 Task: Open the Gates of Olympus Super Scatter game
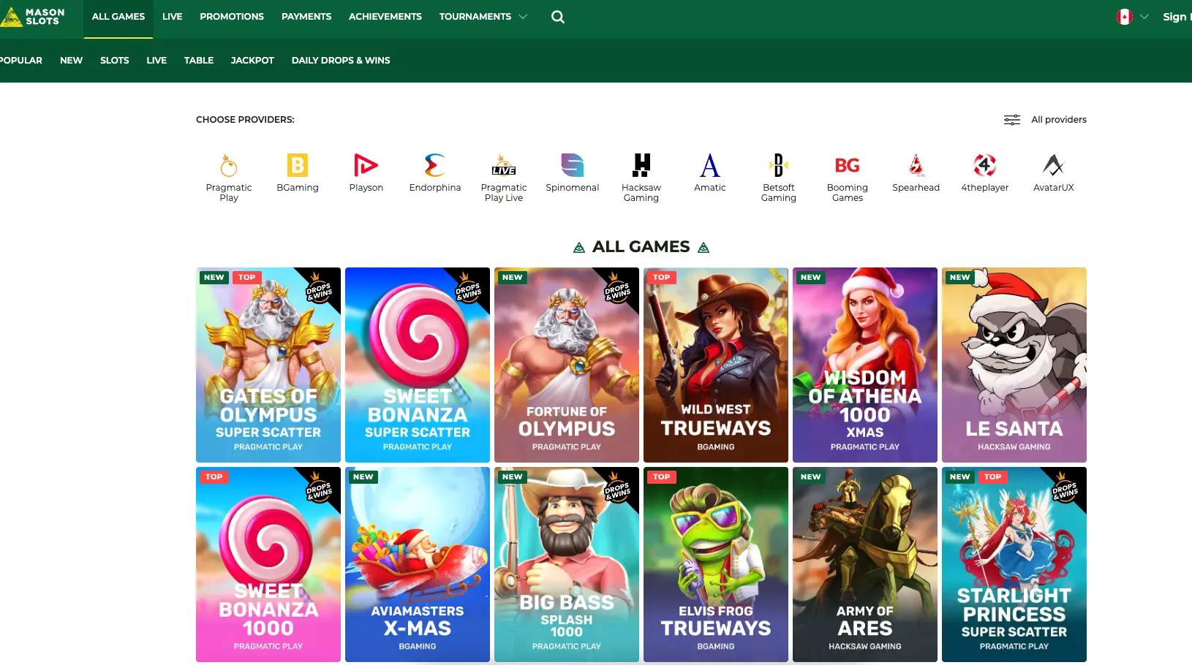268,364
